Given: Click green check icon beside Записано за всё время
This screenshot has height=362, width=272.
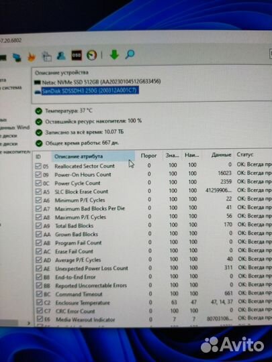Looking at the screenshot, I should [x=39, y=133].
